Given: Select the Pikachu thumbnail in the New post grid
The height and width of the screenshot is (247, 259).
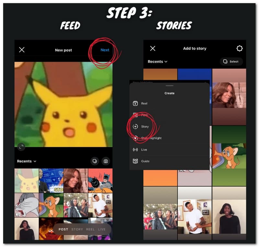Looking at the screenshot, I should (x=27, y=180).
